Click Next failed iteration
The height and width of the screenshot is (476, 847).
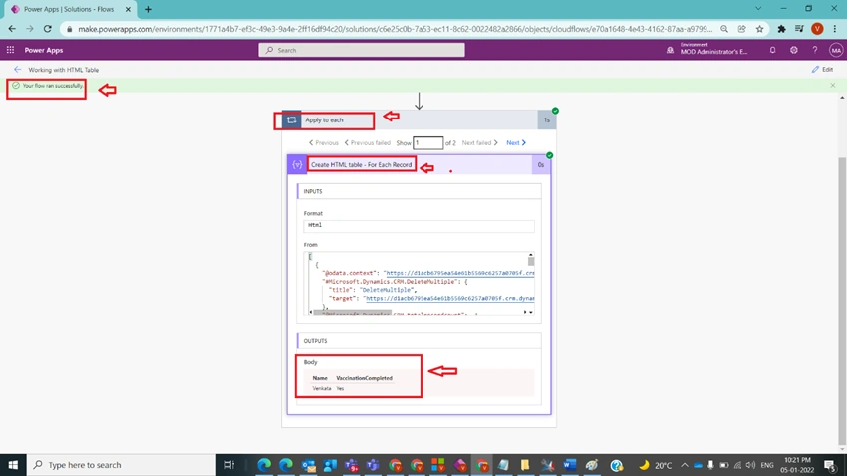(x=479, y=143)
